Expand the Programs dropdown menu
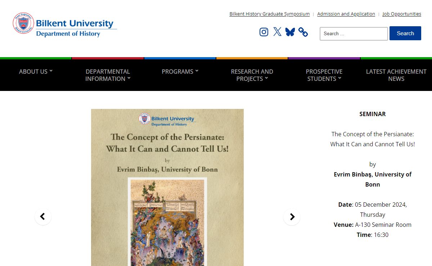Viewport: 432px width, 266px height. [x=180, y=72]
